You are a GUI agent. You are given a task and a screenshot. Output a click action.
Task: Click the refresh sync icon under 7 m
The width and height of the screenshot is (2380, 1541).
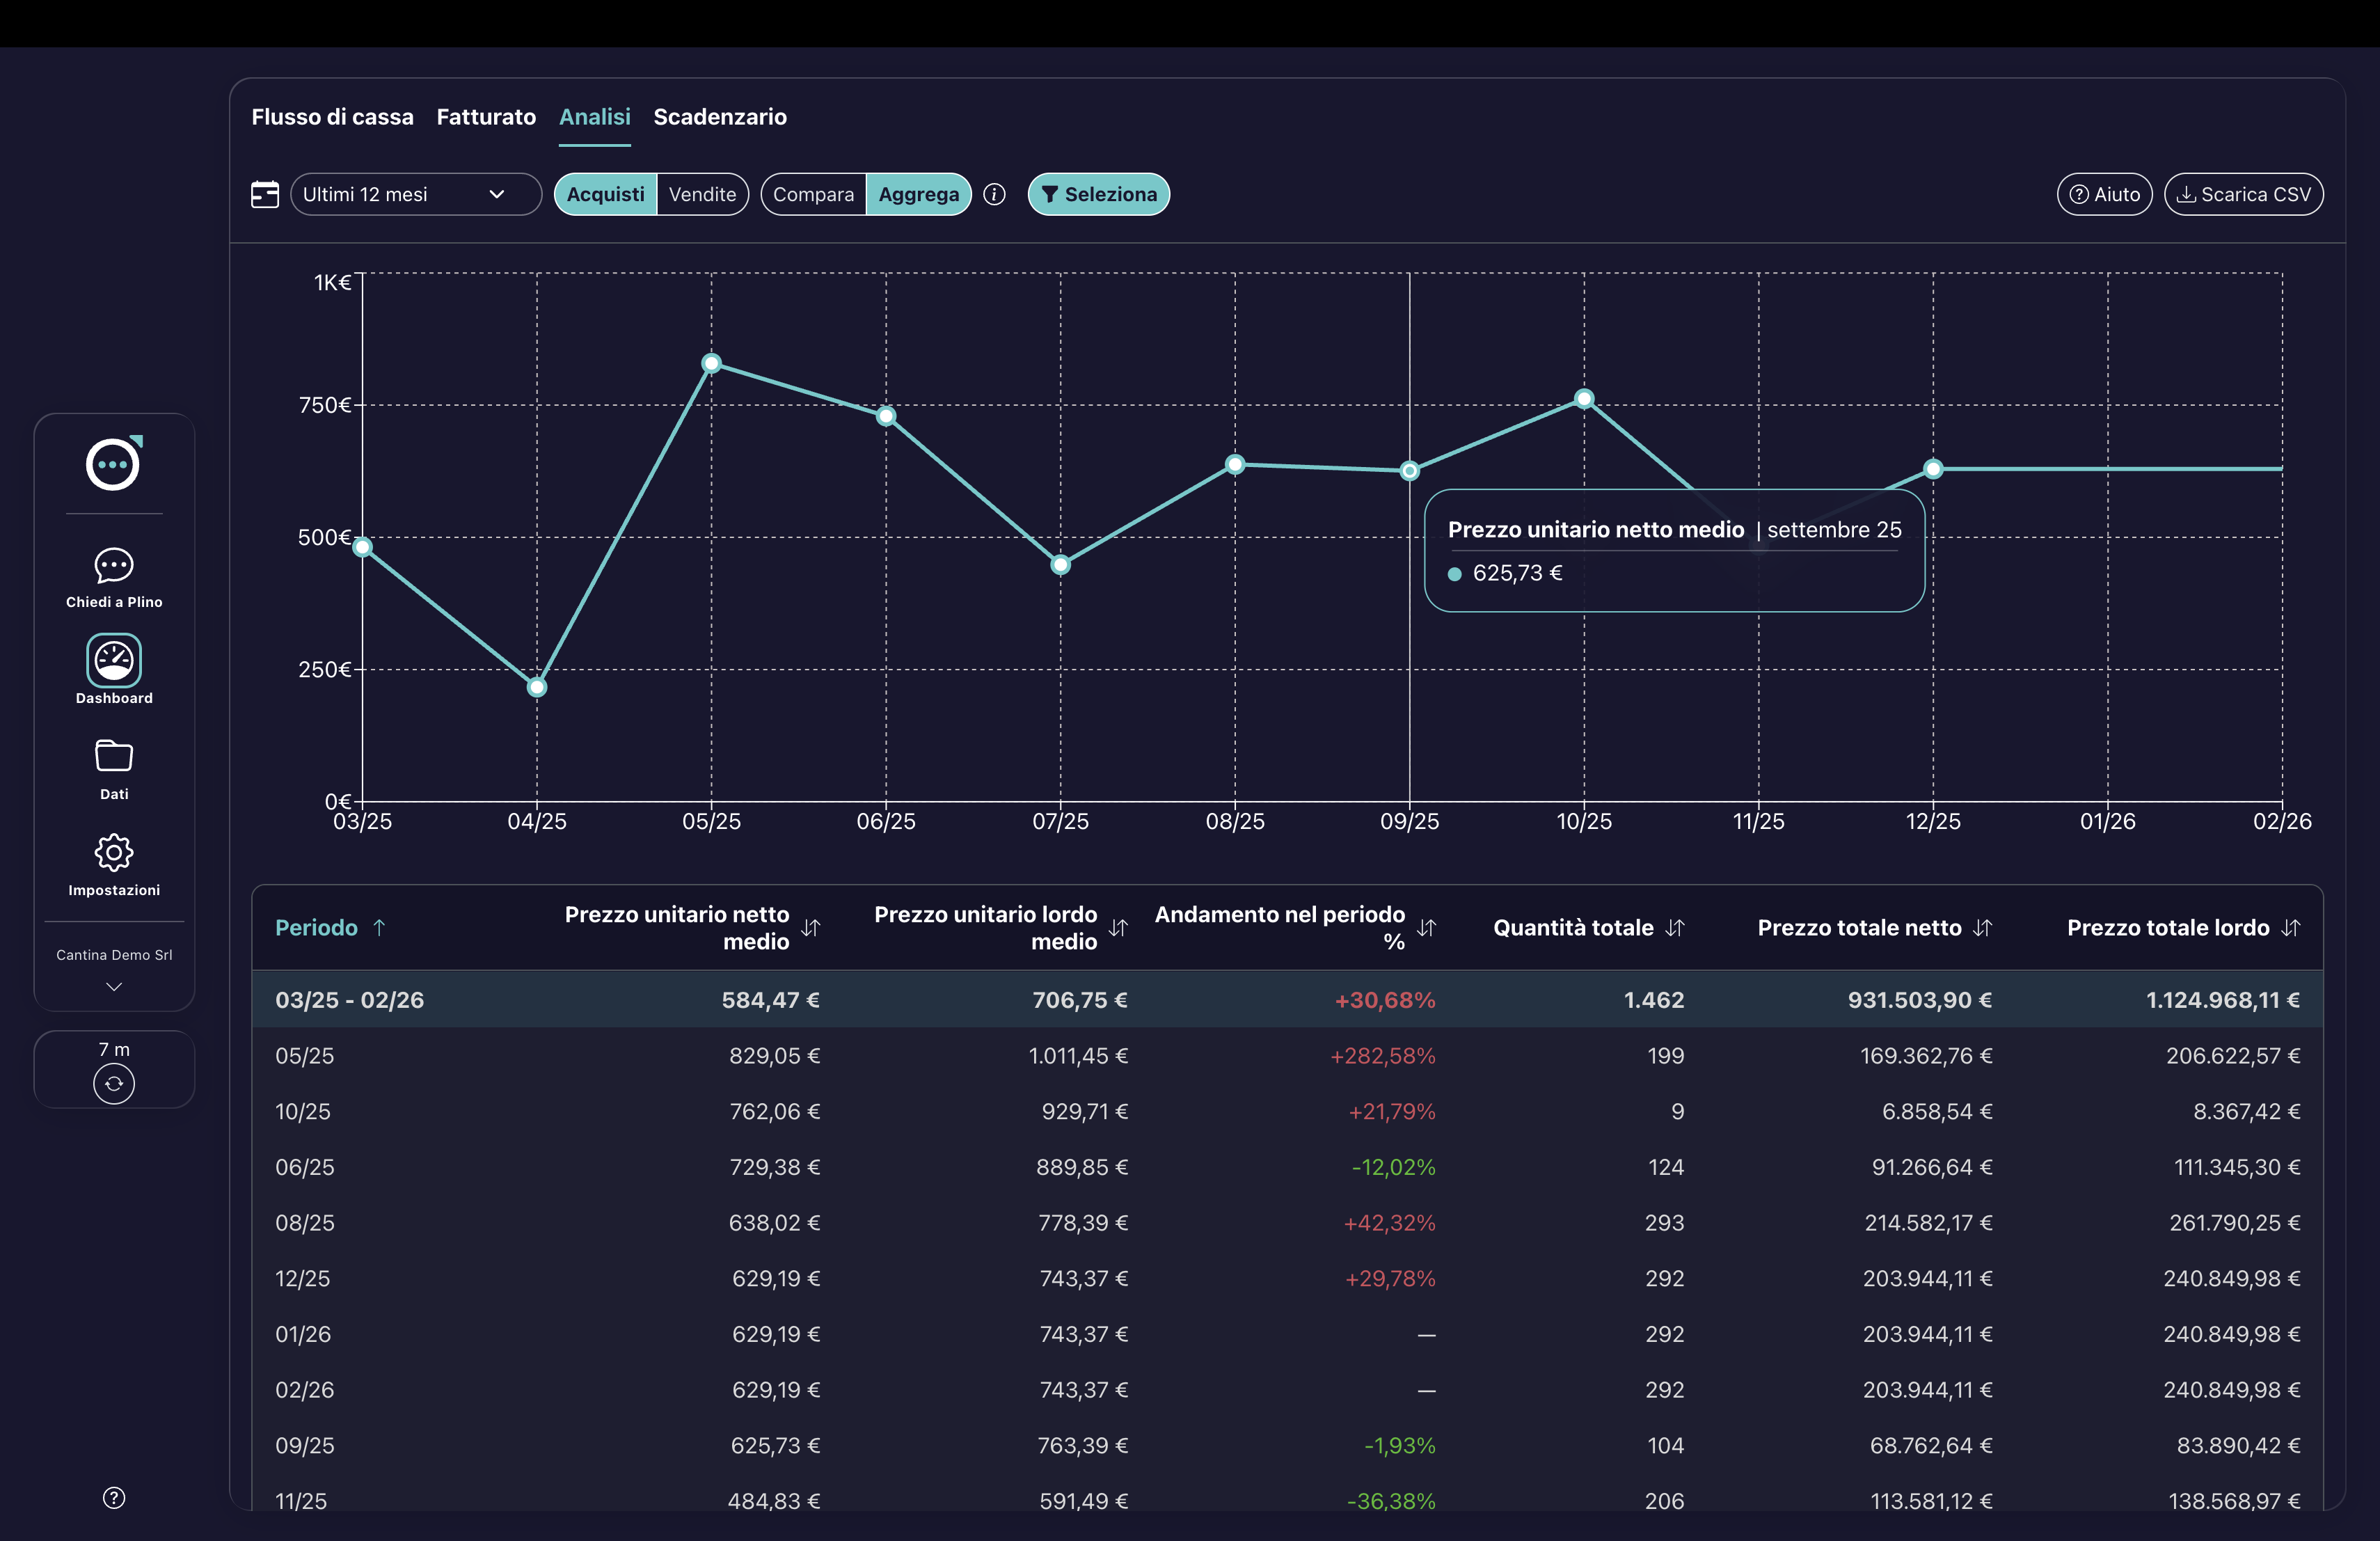click(x=113, y=1084)
